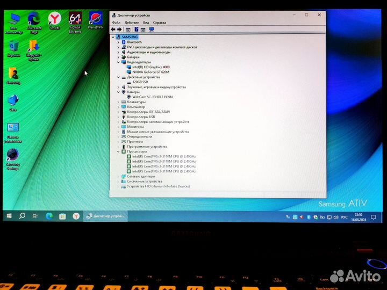Viewport: 387px width, 290px height.
Task: Open the Сеть network desktop icon
Action: coord(13,103)
